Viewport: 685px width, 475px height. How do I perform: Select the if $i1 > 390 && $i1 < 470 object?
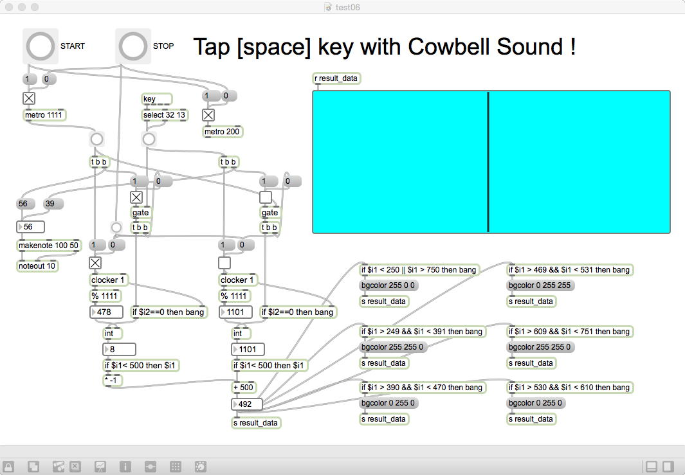(423, 388)
